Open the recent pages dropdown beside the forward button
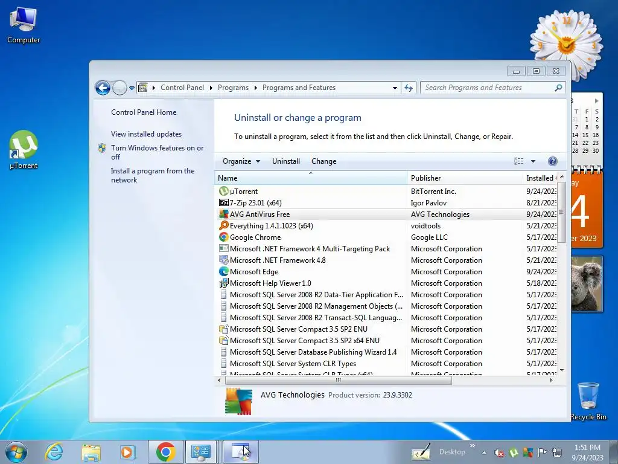This screenshot has width=618, height=464. 132,88
